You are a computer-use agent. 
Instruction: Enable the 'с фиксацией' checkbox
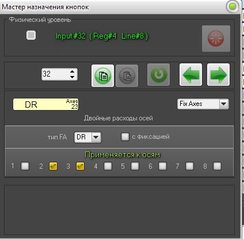pos(125,136)
